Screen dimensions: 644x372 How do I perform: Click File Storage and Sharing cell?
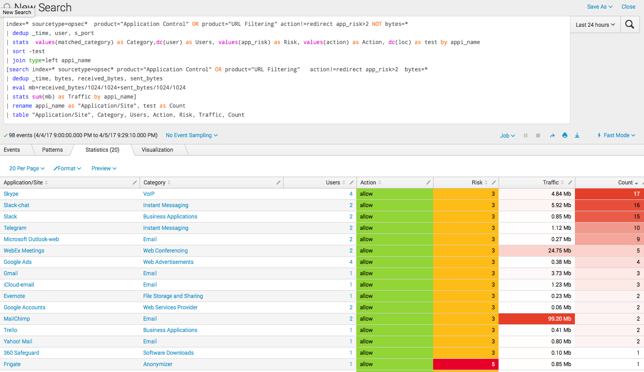(x=173, y=296)
